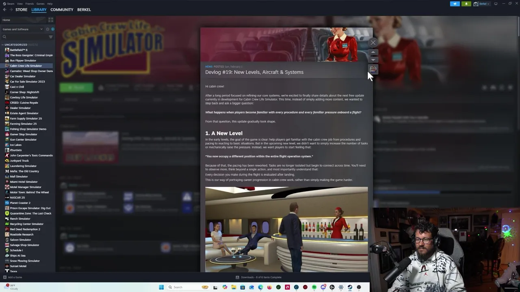Open Firefox from taskbar

click(x=269, y=287)
